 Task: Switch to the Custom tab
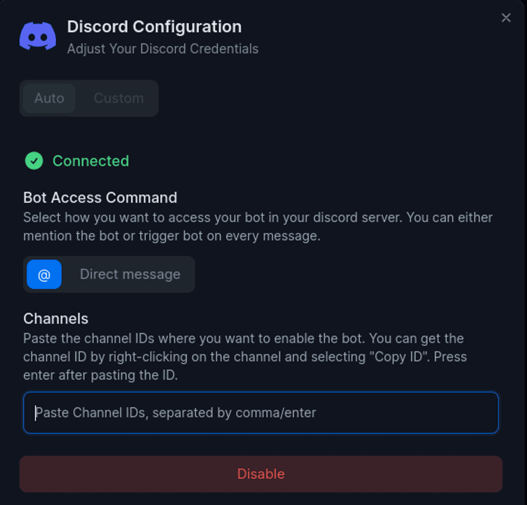coord(118,98)
